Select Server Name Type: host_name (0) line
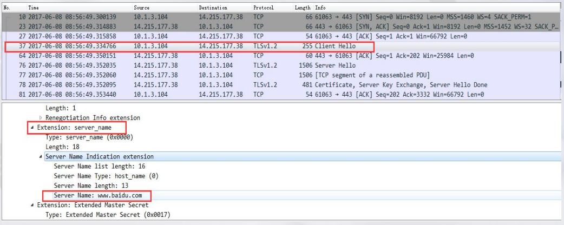Image resolution: width=564 pixels, height=225 pixels. pos(106,176)
